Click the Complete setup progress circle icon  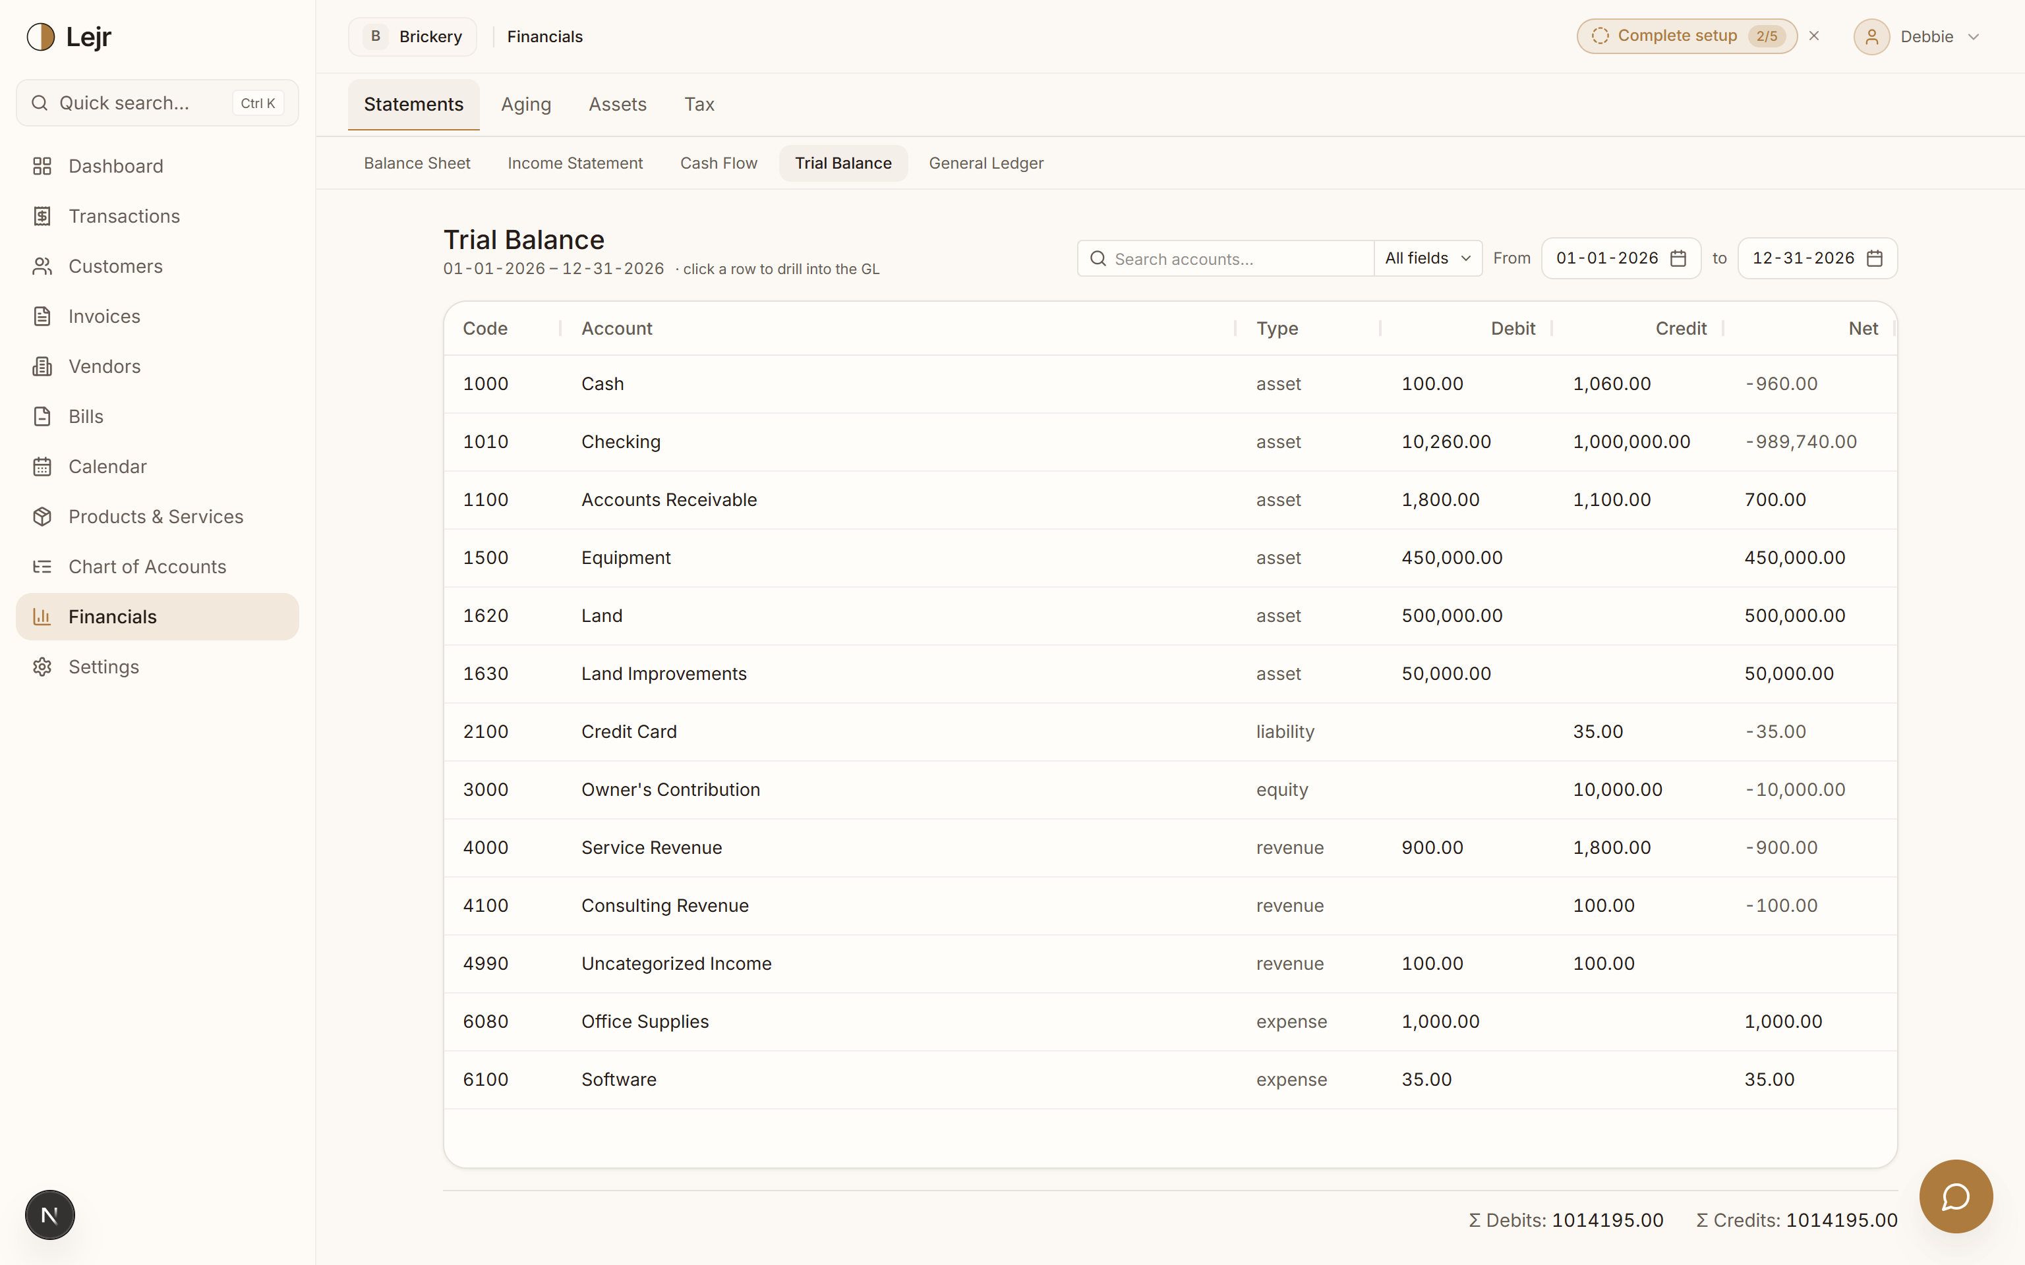coord(1600,36)
